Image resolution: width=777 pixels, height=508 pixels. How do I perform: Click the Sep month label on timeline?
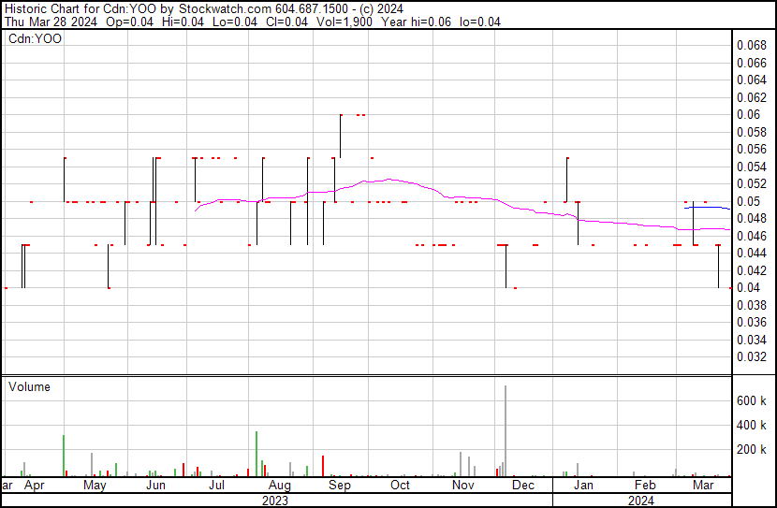[339, 486]
